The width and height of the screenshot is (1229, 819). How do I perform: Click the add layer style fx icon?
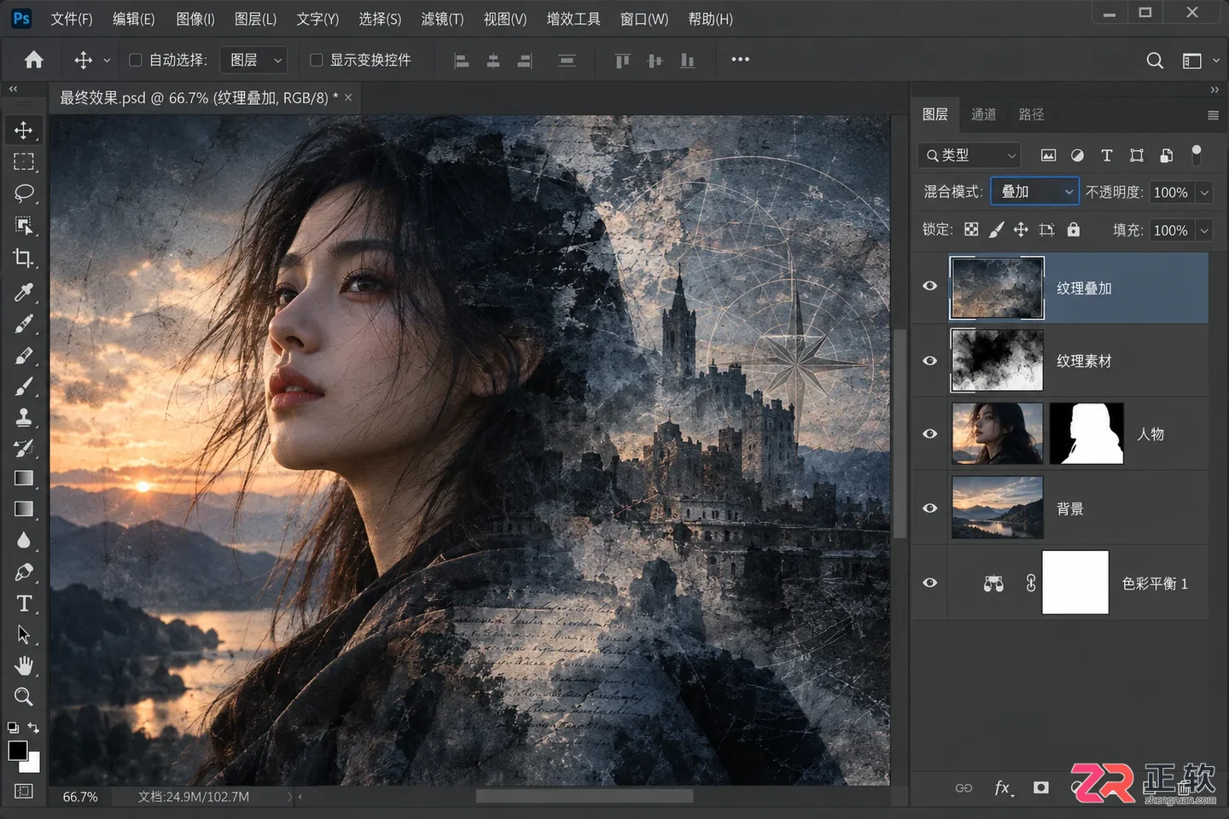[x=1004, y=788]
